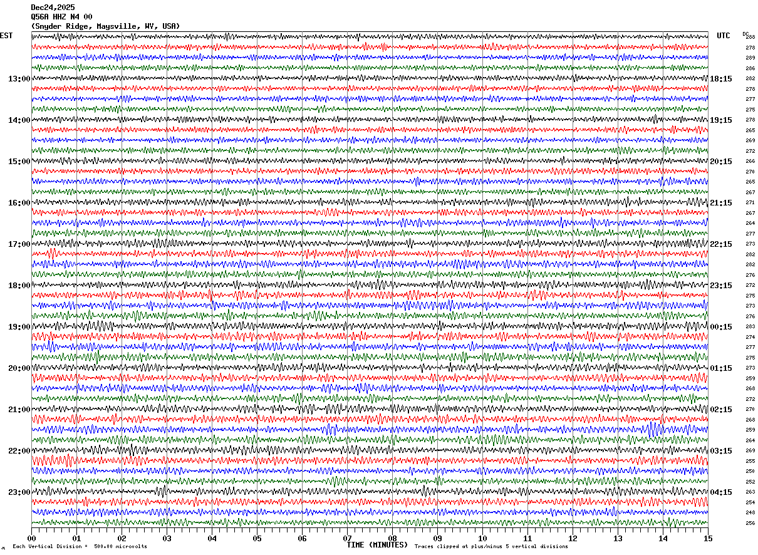Click the 02:15 UTC time label
Screen dimensions: 758x555
[x=721, y=410]
